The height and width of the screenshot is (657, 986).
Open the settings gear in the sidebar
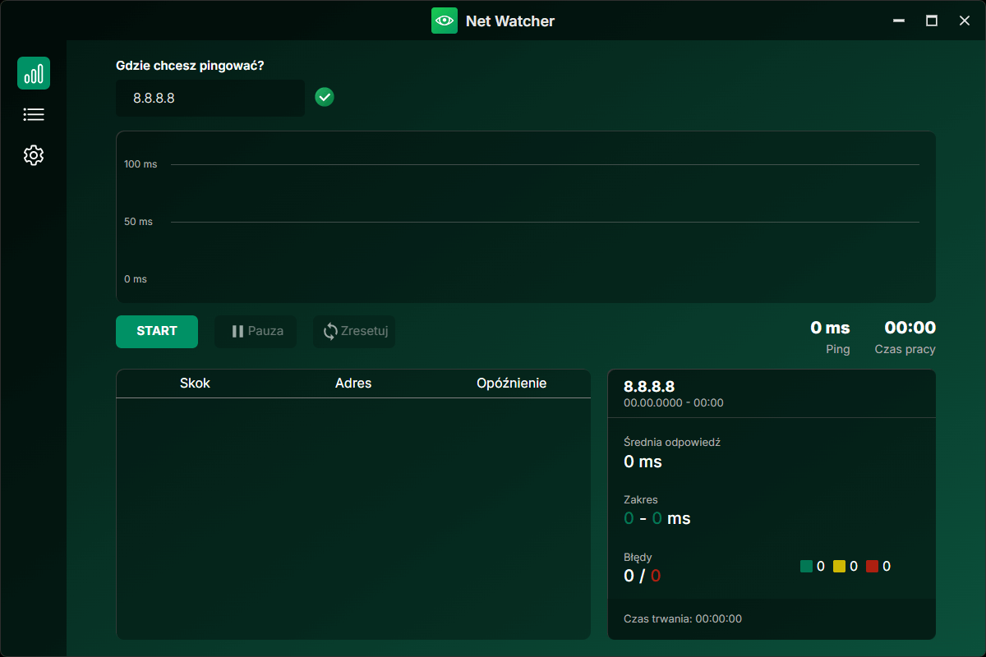pos(34,155)
